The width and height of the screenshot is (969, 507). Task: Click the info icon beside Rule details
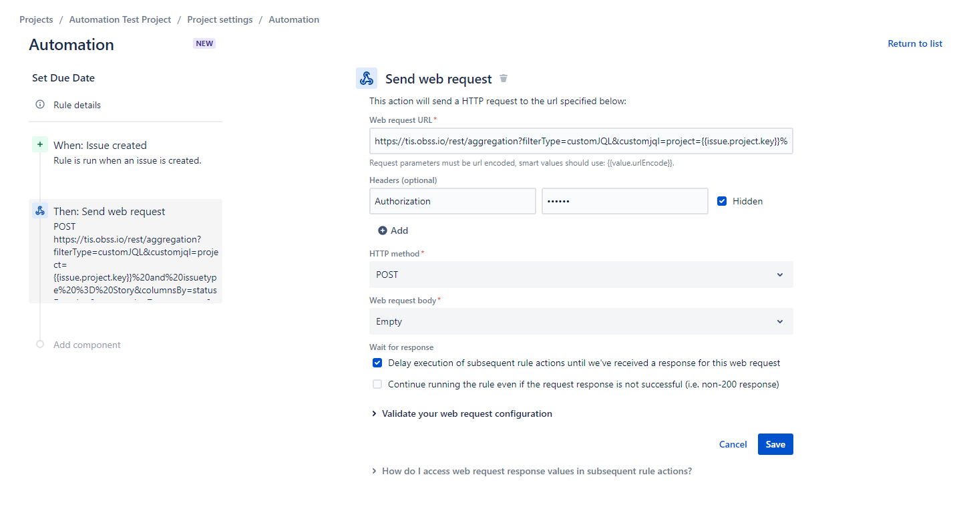40,105
